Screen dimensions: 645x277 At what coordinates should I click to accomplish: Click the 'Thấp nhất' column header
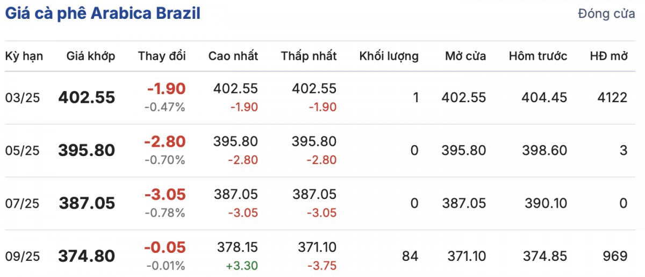pos(309,56)
